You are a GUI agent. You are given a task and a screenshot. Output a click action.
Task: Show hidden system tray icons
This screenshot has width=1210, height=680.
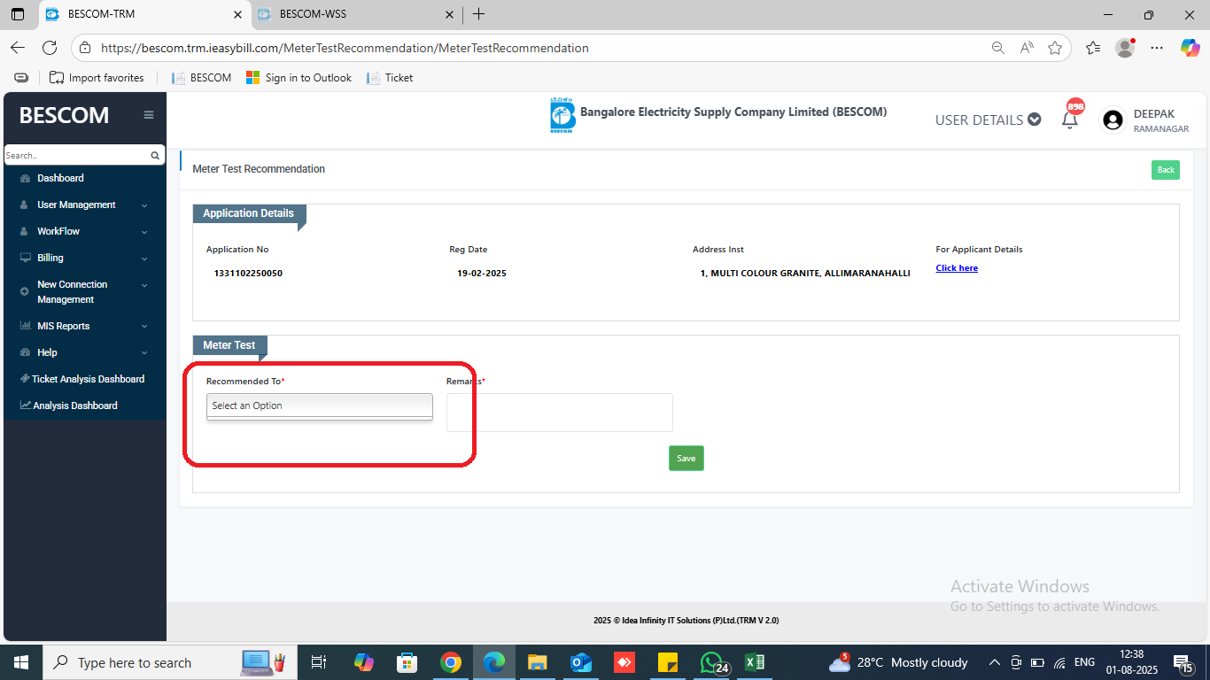995,662
